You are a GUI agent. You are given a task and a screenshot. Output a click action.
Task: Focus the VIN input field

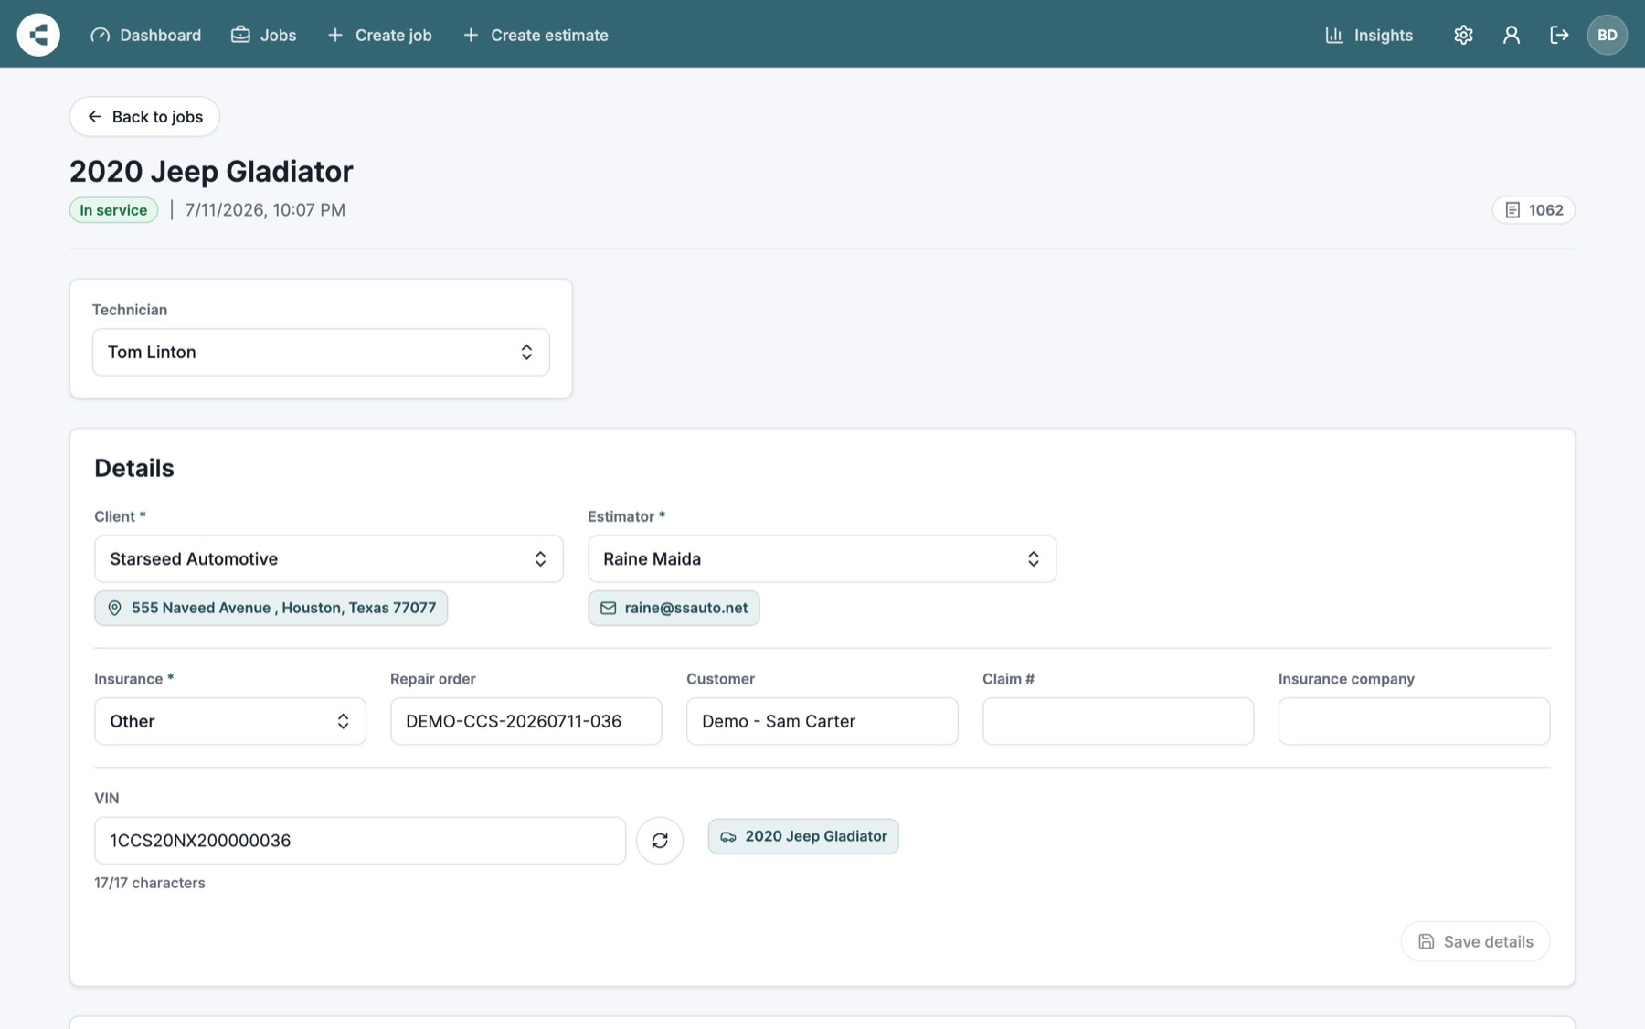click(x=360, y=841)
